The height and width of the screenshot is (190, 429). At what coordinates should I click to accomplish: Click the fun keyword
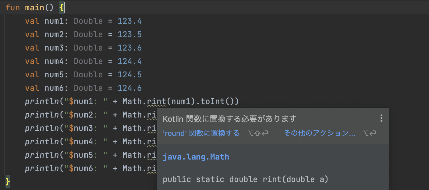tap(12, 7)
